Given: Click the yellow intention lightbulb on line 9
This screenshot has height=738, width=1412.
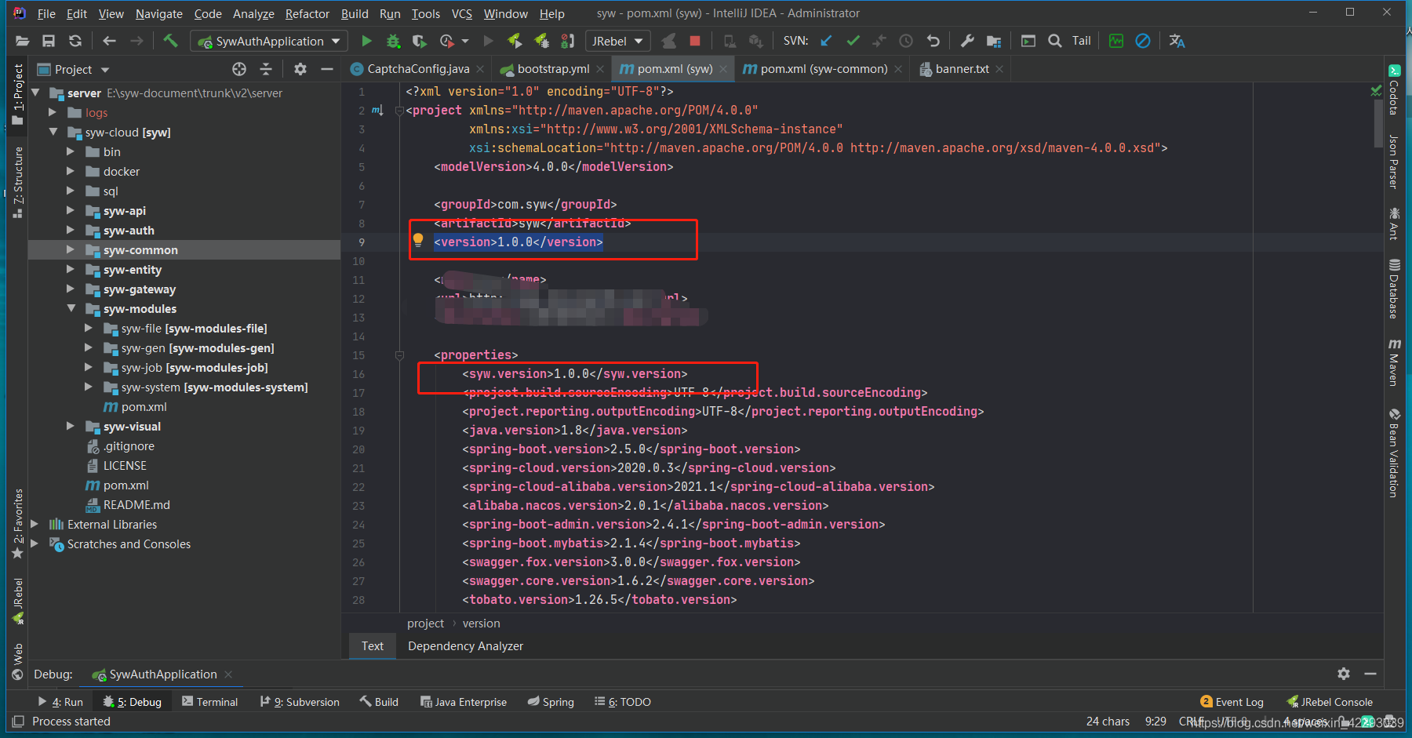Looking at the screenshot, I should [x=418, y=240].
